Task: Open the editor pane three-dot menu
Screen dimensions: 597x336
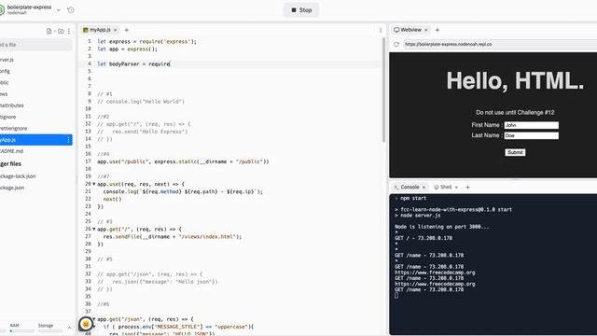Action: [381, 30]
